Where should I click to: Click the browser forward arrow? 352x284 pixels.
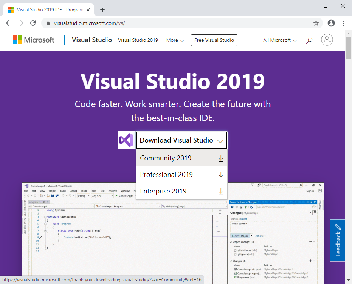(x=21, y=23)
